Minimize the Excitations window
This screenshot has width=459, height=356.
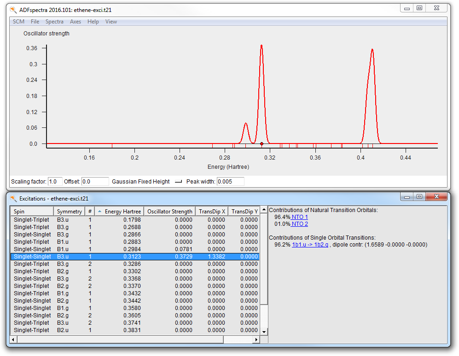click(x=407, y=196)
